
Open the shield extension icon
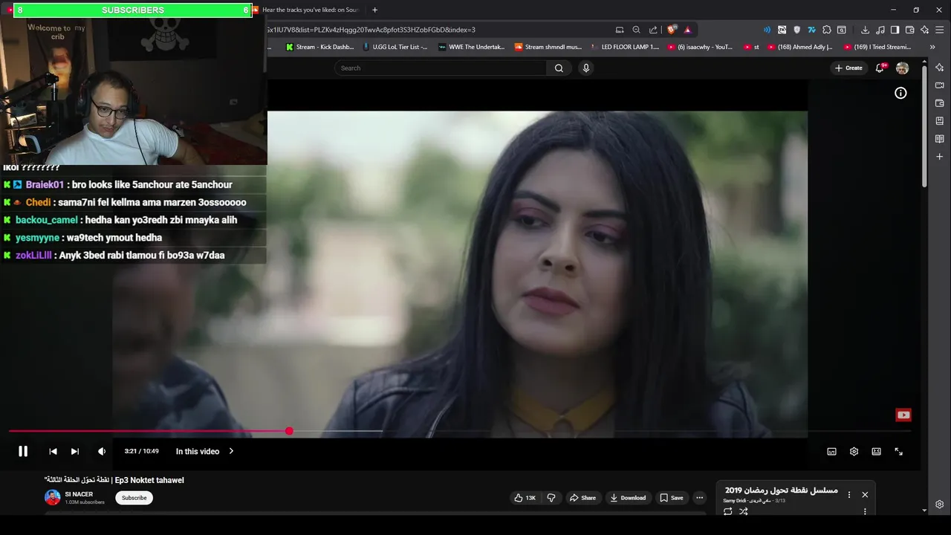(797, 30)
